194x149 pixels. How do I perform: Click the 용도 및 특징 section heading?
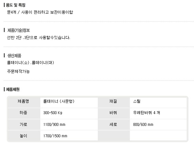click(x=16, y=5)
